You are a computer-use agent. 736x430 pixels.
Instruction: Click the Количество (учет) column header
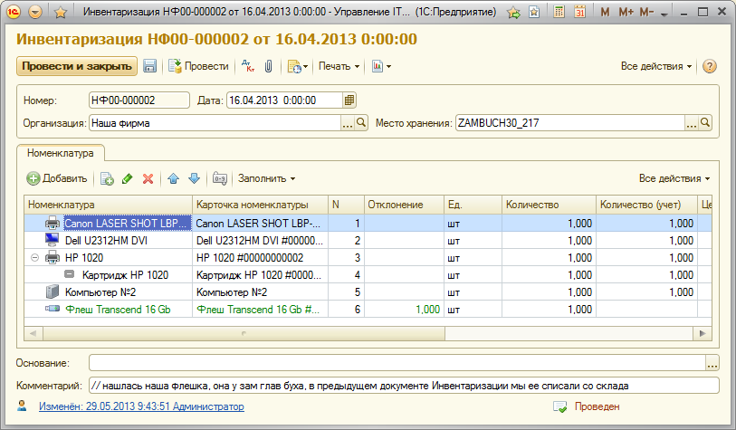[646, 205]
